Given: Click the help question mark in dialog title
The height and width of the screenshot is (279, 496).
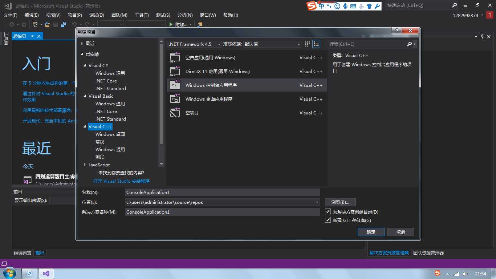Looking at the screenshot, I should (396, 31).
